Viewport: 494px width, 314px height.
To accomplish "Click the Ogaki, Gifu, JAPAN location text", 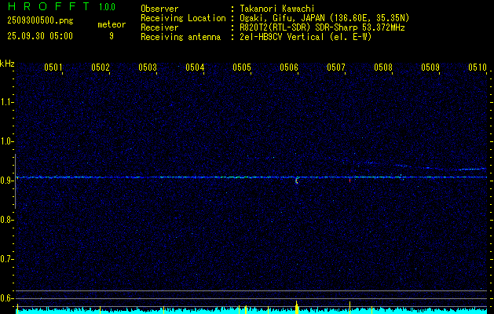I will [324, 18].
